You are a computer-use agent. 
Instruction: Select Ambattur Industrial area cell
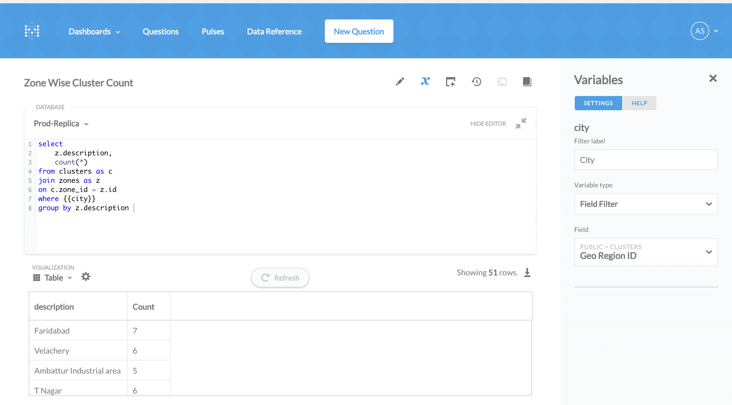[78, 371]
